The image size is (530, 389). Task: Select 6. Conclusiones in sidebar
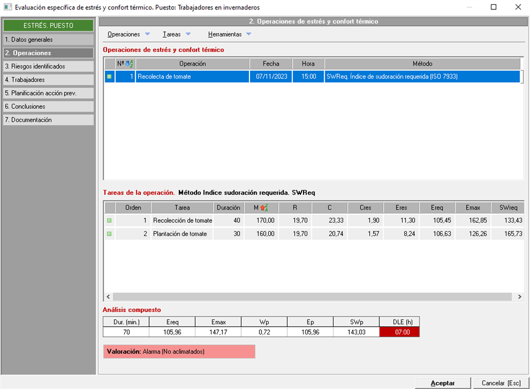pyautogui.click(x=48, y=106)
